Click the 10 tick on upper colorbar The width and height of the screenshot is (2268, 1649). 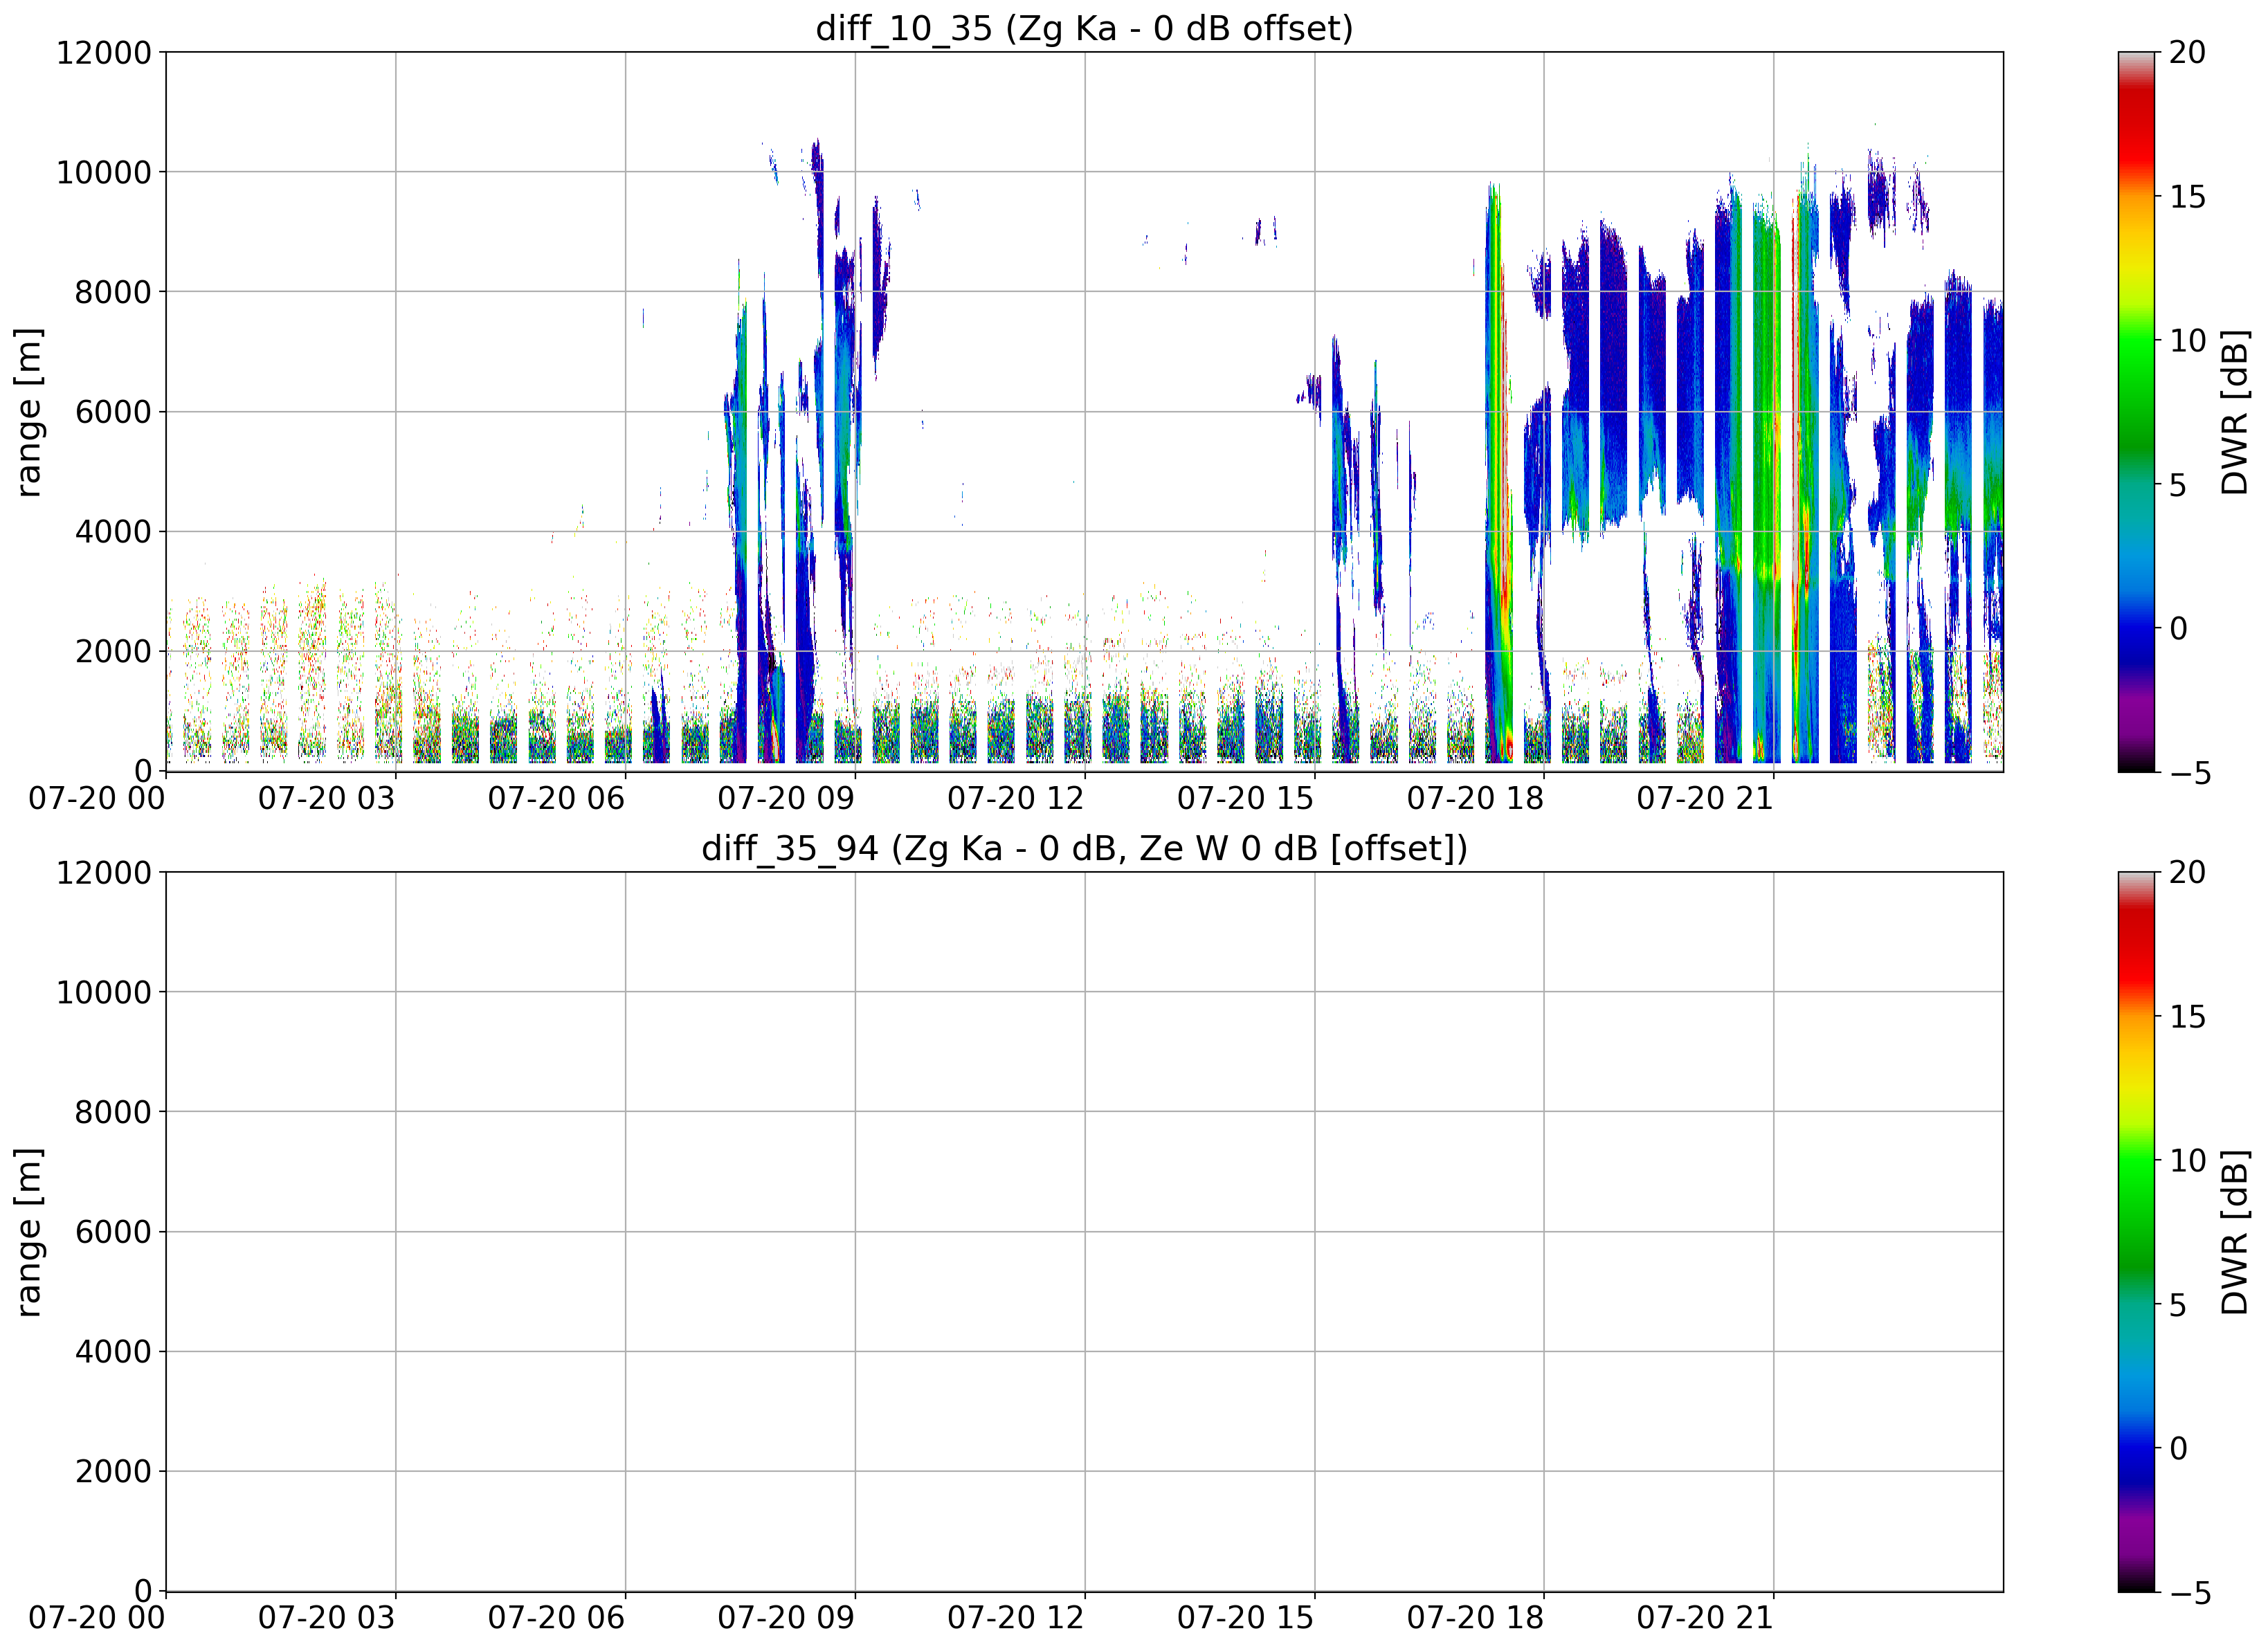[2187, 341]
